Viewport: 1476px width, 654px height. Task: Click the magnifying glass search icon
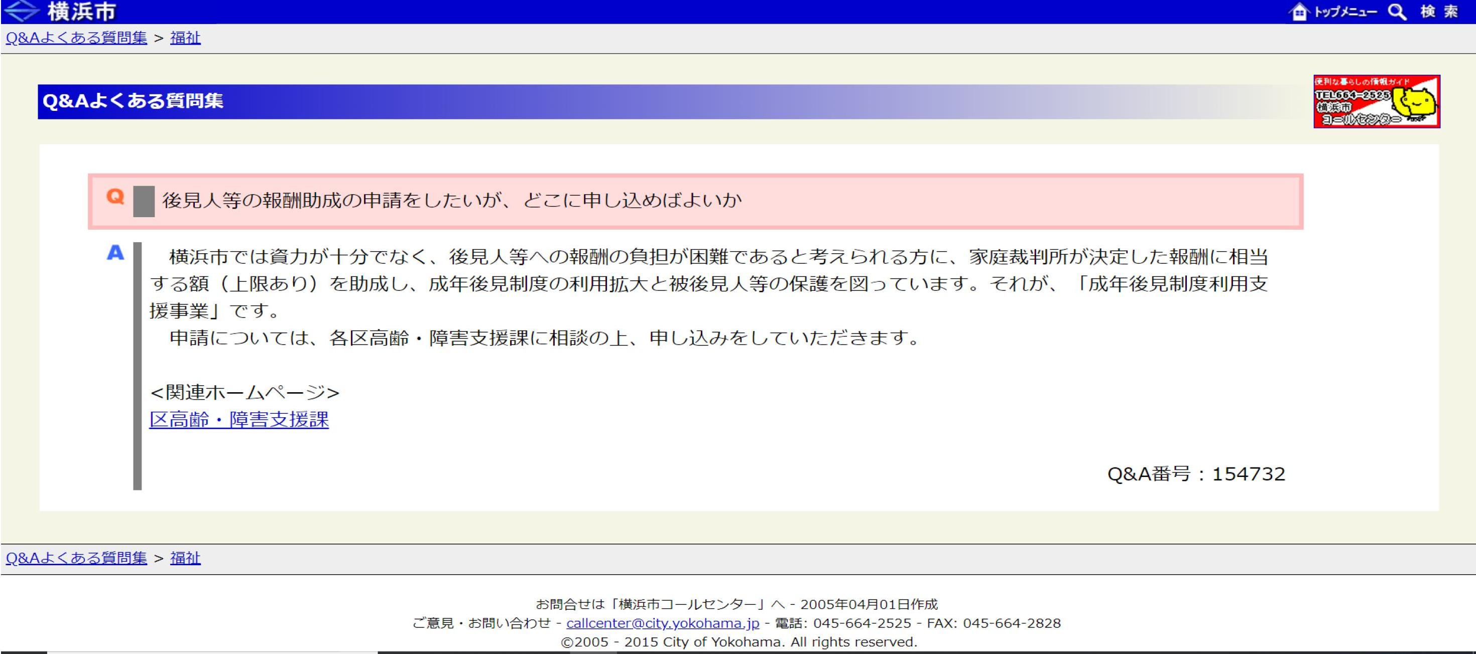point(1397,12)
